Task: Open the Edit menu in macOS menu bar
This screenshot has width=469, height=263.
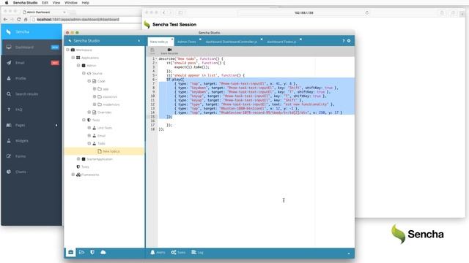Action: coord(45,3)
